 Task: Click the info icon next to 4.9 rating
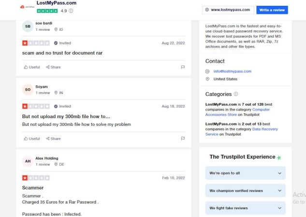coord(71,11)
